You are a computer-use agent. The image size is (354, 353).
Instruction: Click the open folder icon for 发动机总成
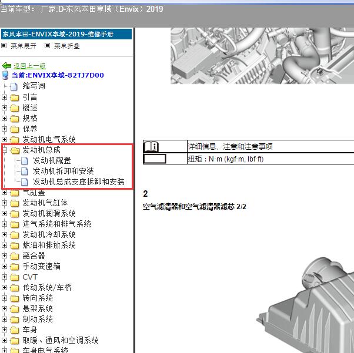coord(15,150)
